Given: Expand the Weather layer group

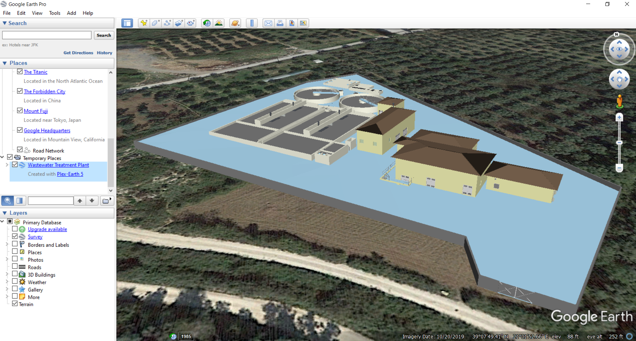Looking at the screenshot, I should [x=7, y=281].
